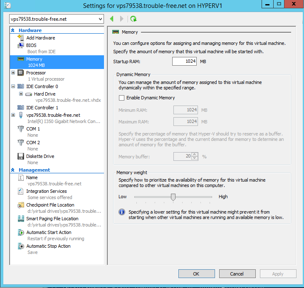
Task: Collapse the Management section
Action: pos(13,170)
